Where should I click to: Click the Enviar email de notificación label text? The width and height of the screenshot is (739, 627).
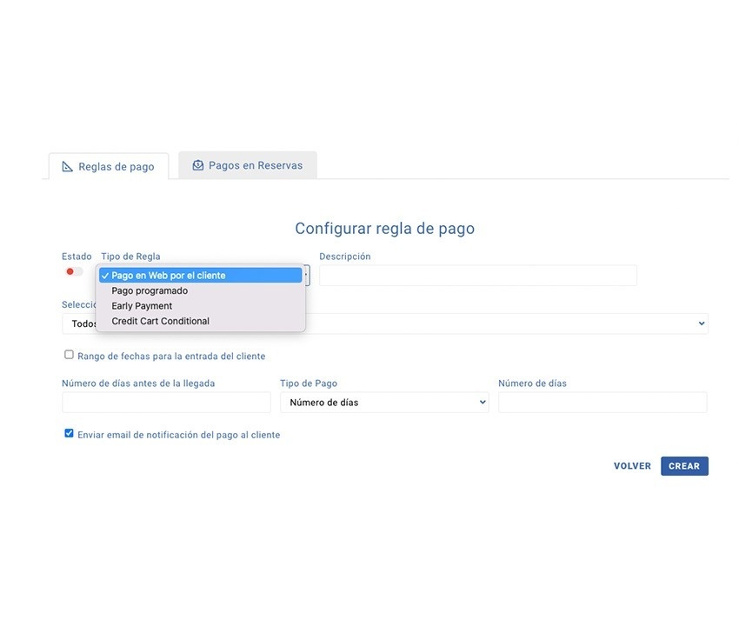(178, 435)
